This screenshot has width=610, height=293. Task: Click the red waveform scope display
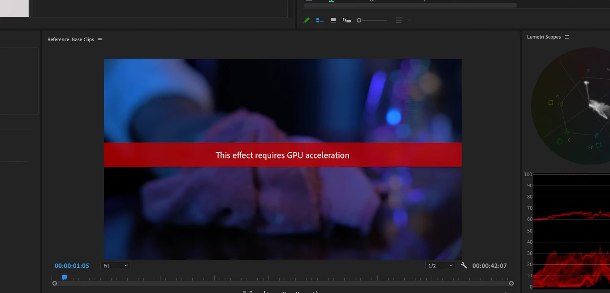pyautogui.click(x=572, y=232)
